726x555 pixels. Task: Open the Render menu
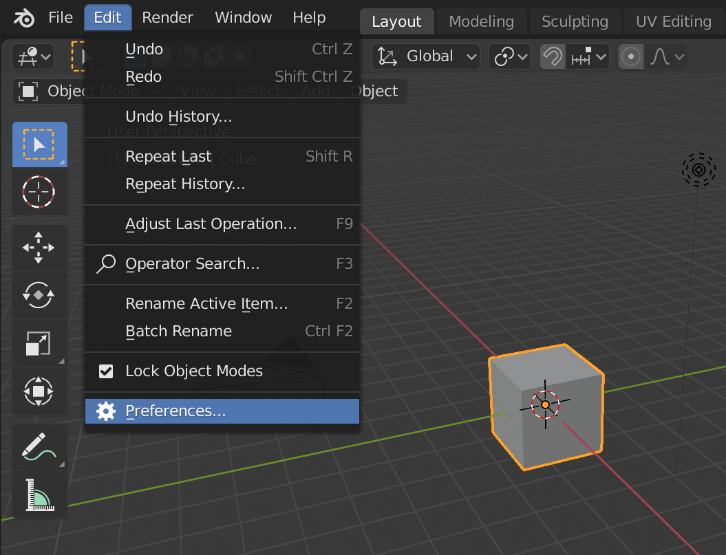coord(167,17)
